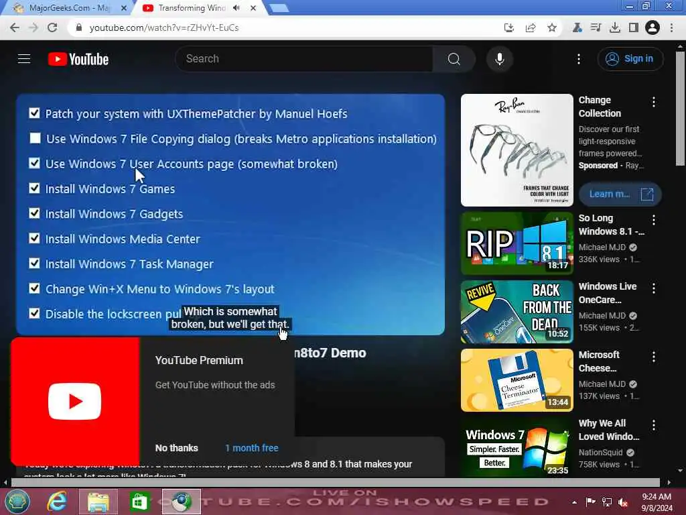Decline Premium with No thanks
The image size is (686, 515).
[176, 448]
